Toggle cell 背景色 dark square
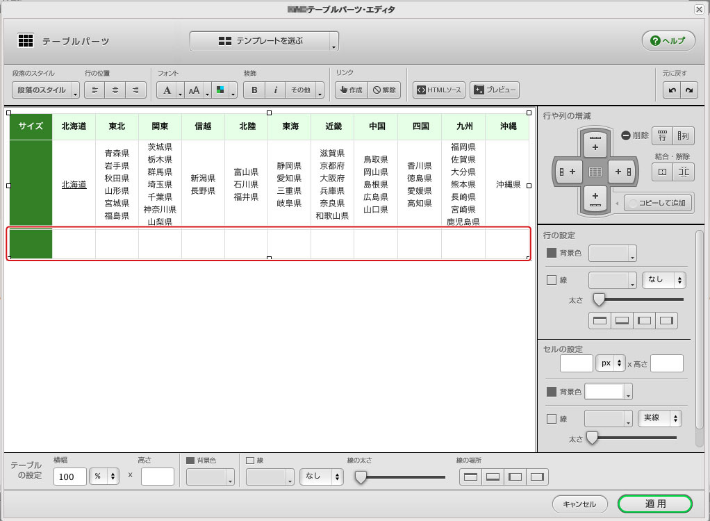The width and height of the screenshot is (710, 521). point(551,392)
